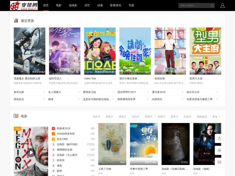This screenshot has width=235, height=176.
Task: Open the 医师好辣 poster
Action: [170, 51]
